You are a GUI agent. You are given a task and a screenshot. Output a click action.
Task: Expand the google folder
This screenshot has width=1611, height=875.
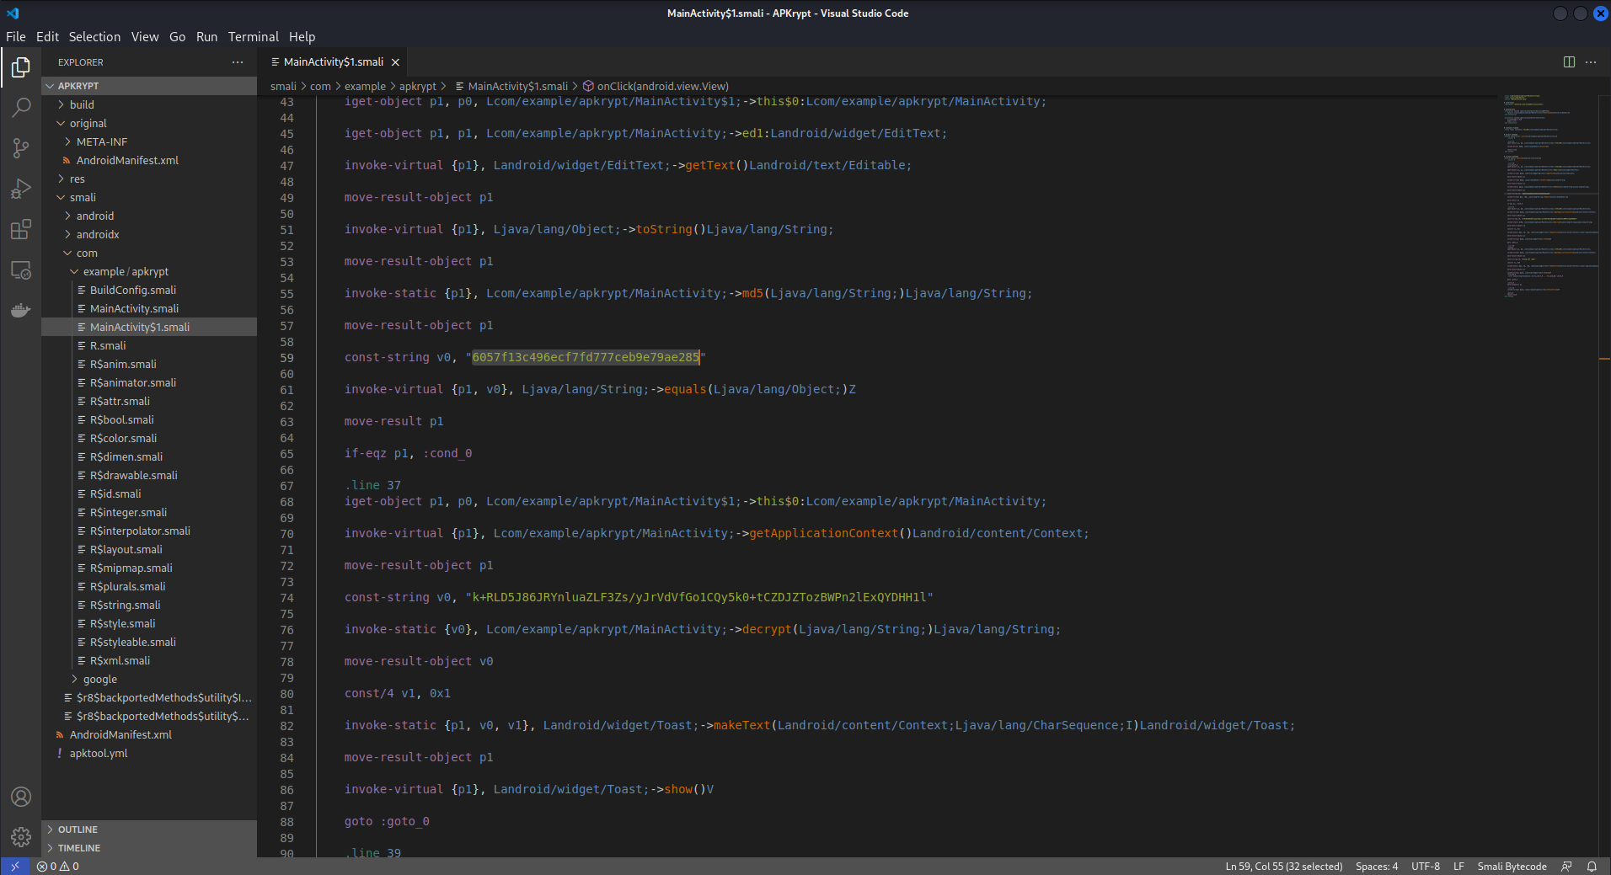click(149, 679)
